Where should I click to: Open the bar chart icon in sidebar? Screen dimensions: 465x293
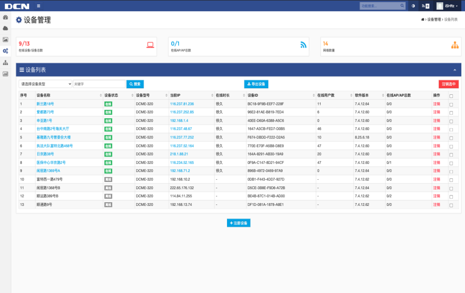5,74
